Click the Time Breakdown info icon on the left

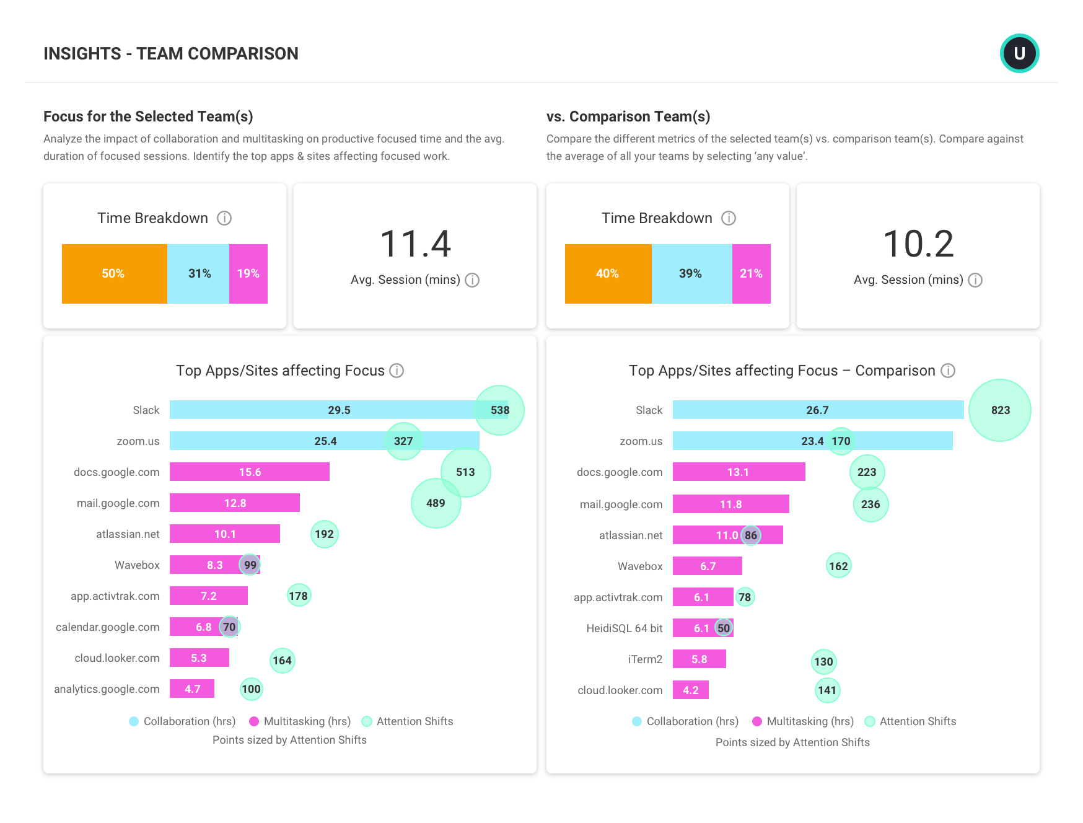(226, 218)
